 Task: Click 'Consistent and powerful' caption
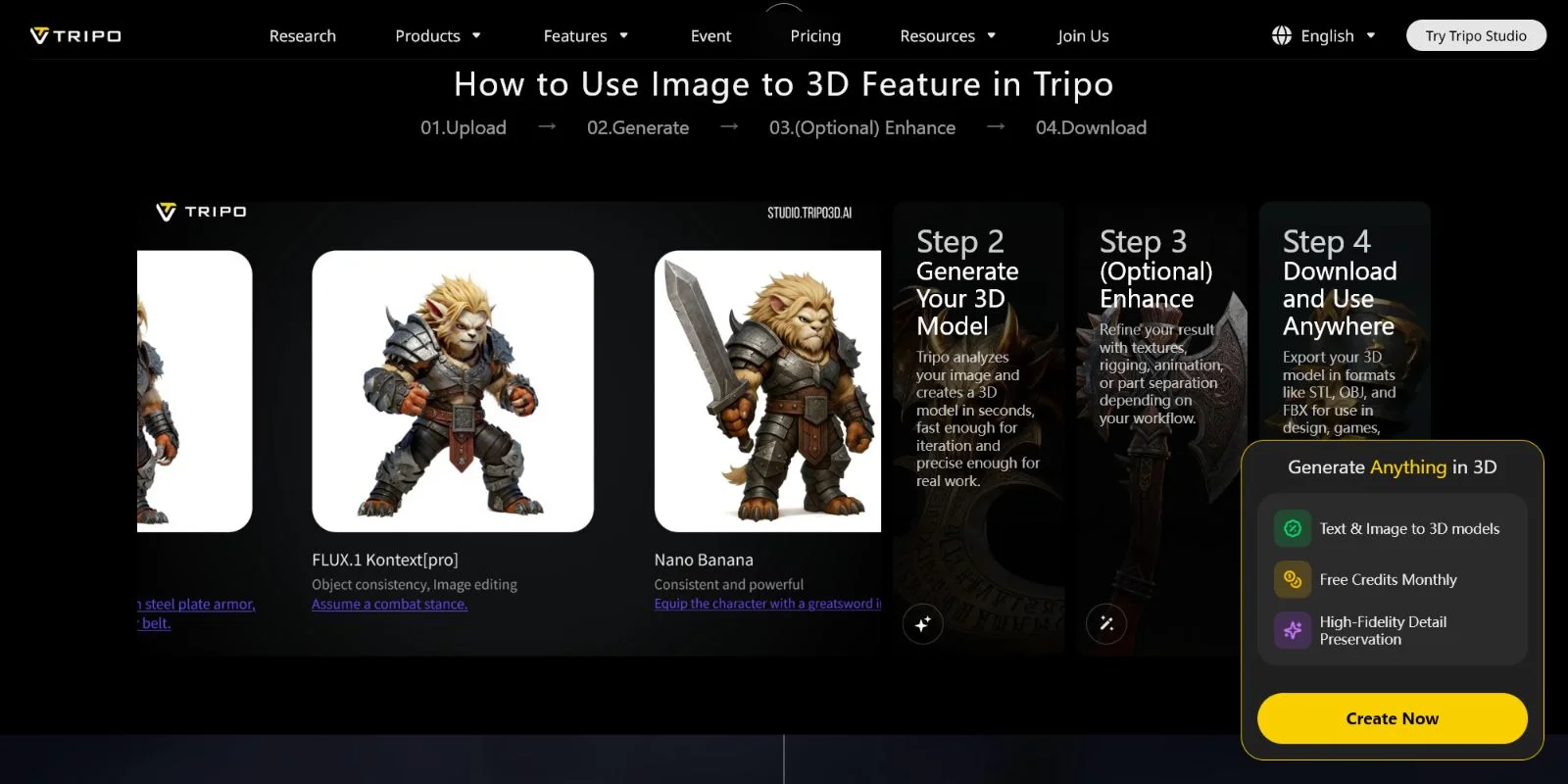[x=728, y=584]
